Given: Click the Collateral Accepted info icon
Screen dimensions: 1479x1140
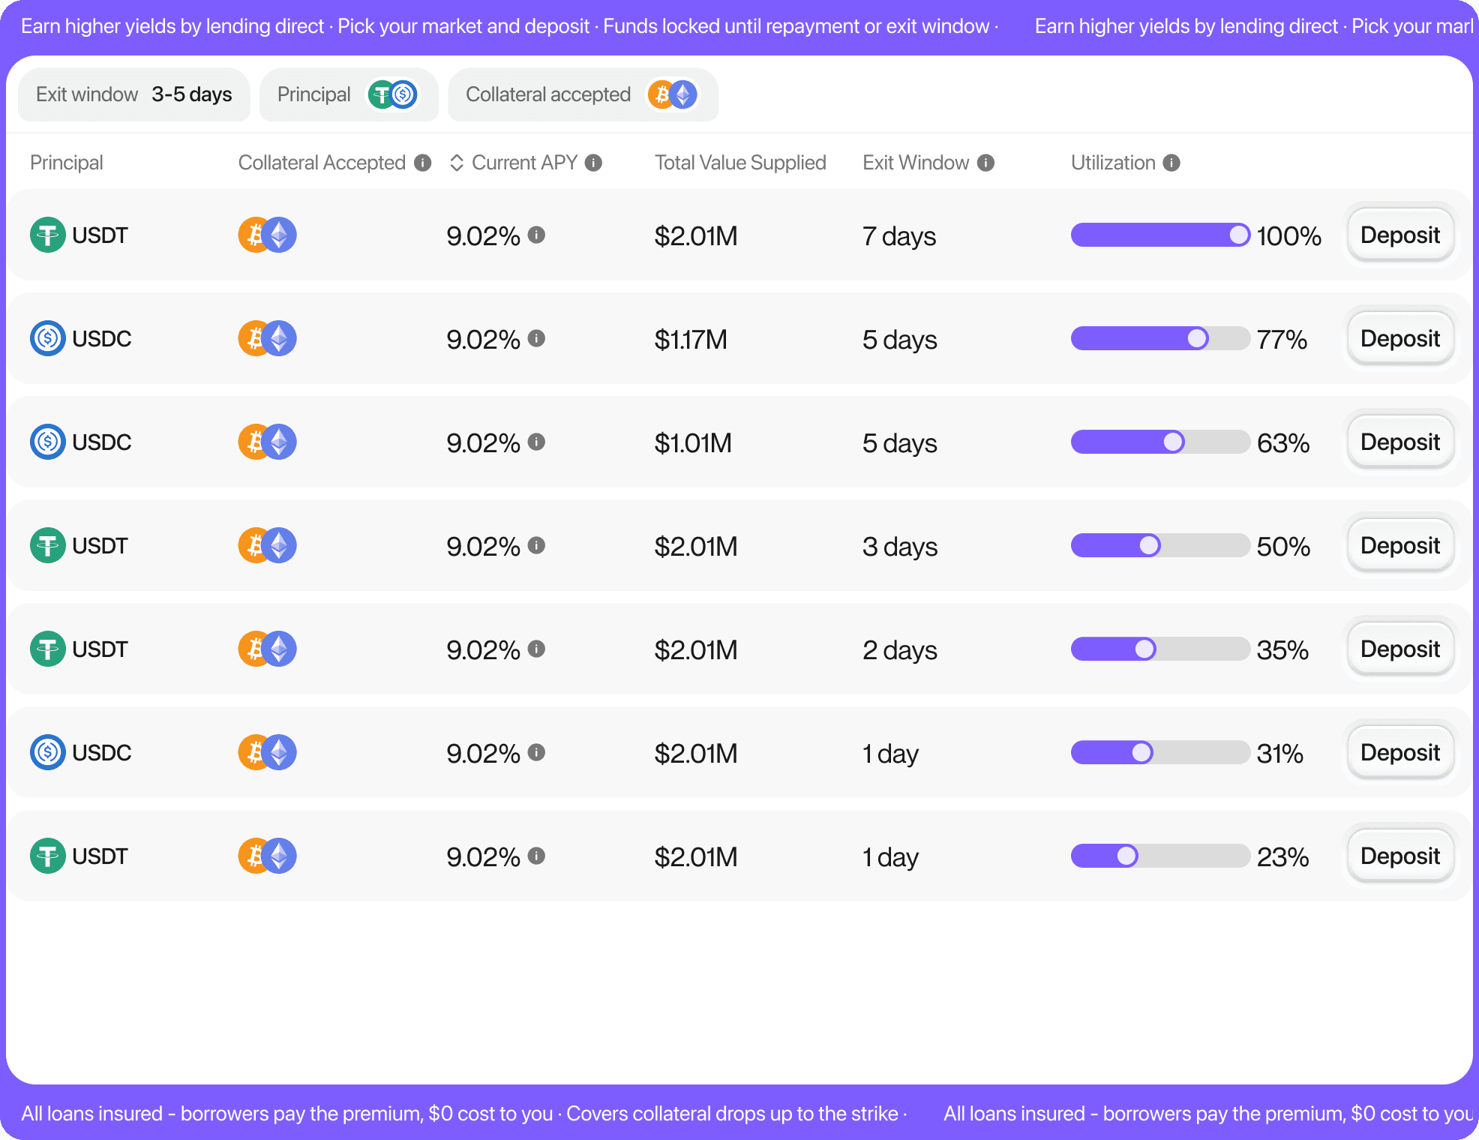Looking at the screenshot, I should (x=423, y=163).
